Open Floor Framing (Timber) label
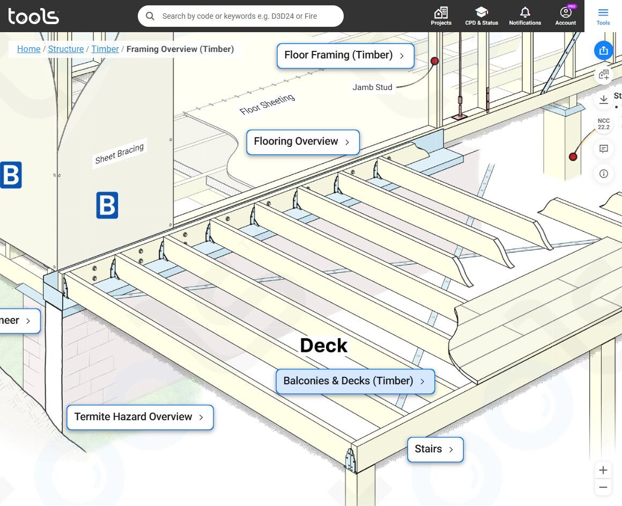 (x=345, y=56)
